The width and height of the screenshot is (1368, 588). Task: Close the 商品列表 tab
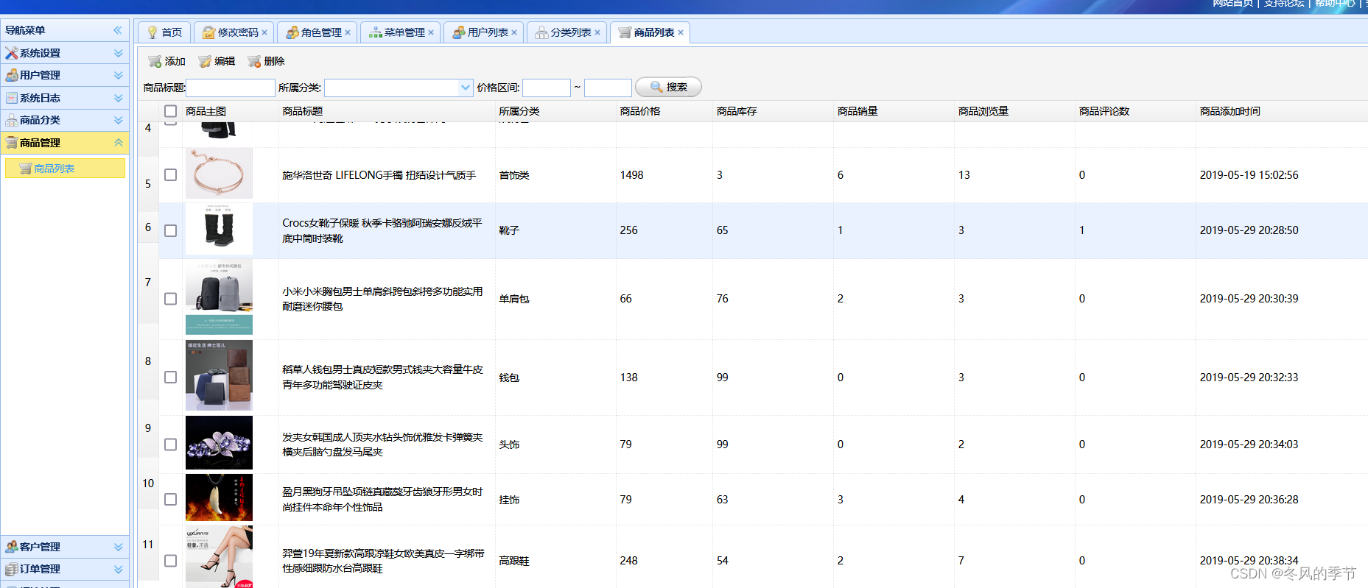point(681,32)
